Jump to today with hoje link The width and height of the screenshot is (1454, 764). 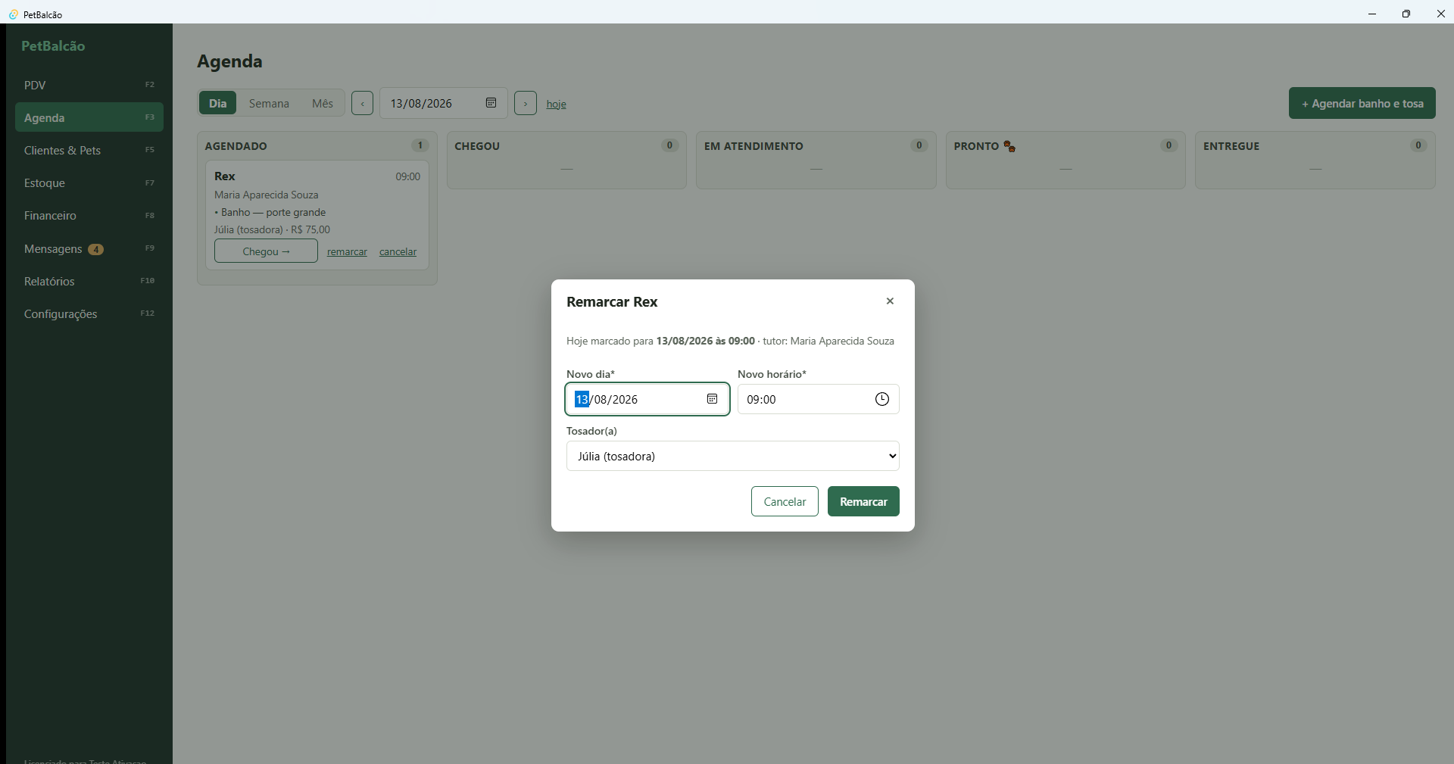pyautogui.click(x=556, y=104)
